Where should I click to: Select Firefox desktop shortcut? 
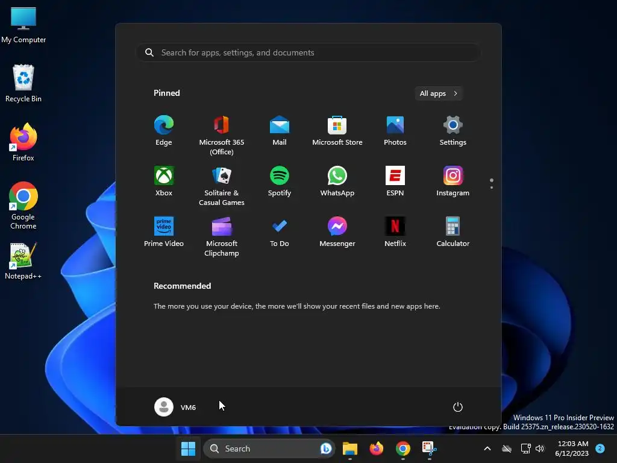(23, 142)
